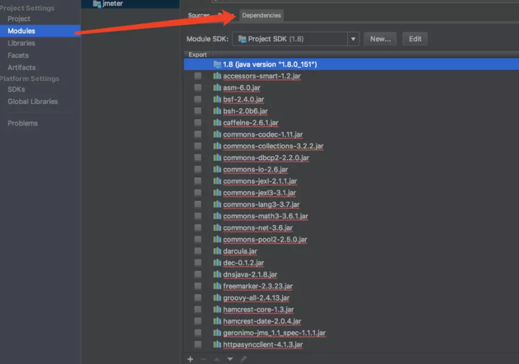Tick export checkbox for httpasyncclient-4.1.3.jar

point(198,345)
